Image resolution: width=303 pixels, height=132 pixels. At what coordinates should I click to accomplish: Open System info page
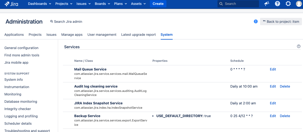[x=14, y=79]
